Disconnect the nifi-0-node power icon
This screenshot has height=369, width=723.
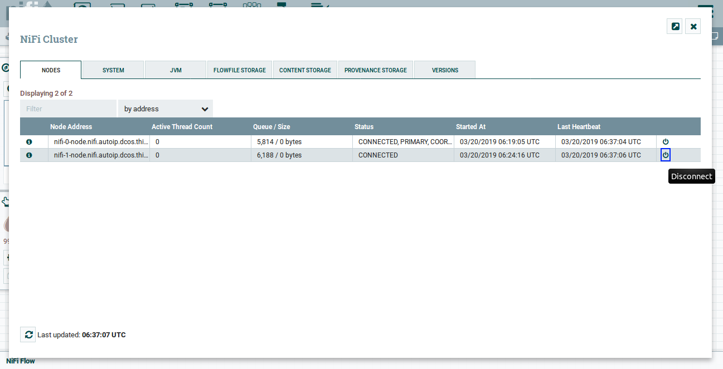pyautogui.click(x=666, y=142)
